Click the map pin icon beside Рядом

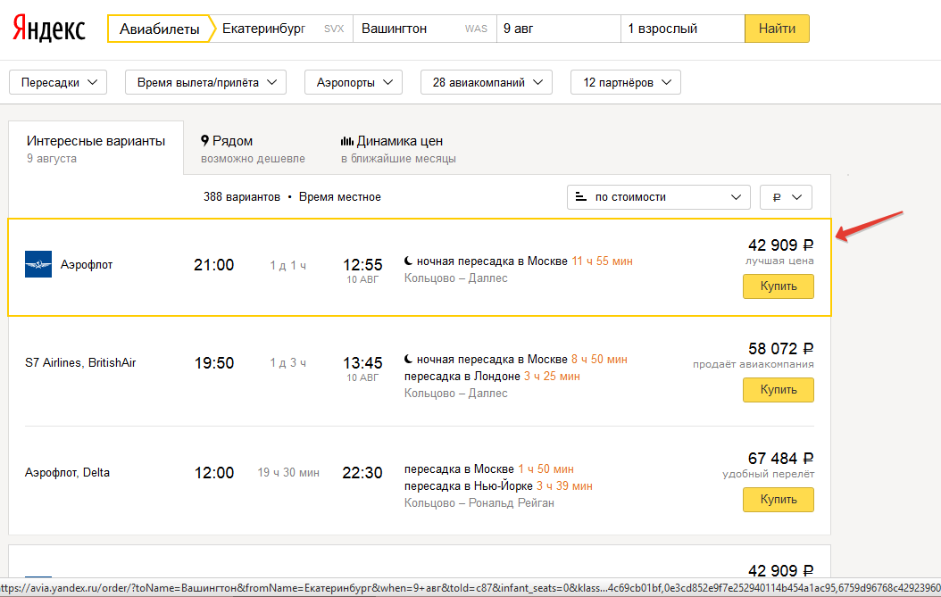(x=205, y=141)
